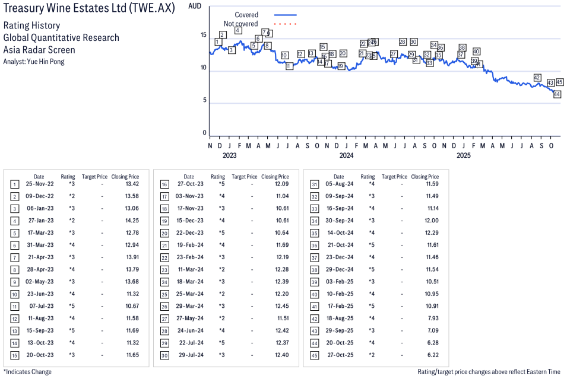Screen dimensions: 567x376
Task: Click the Closing Price header in first table
Action: click(125, 177)
